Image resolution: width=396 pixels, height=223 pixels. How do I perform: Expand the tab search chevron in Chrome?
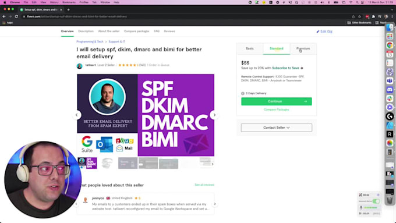(x=392, y=9)
